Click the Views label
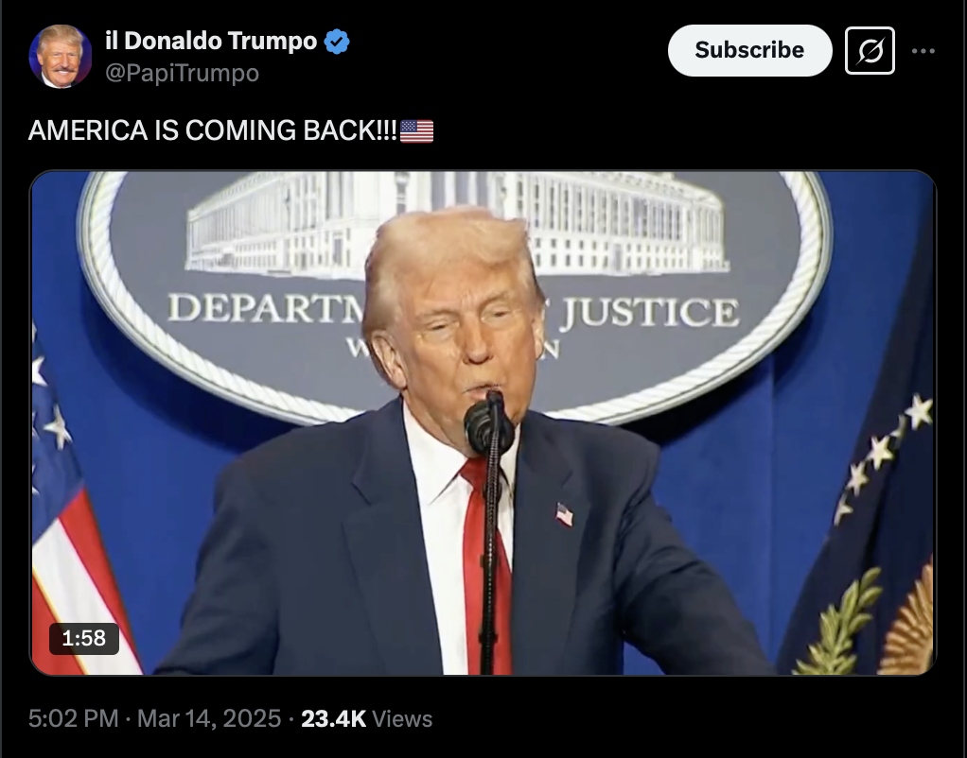Viewport: 967px width, 758px height. (x=402, y=718)
